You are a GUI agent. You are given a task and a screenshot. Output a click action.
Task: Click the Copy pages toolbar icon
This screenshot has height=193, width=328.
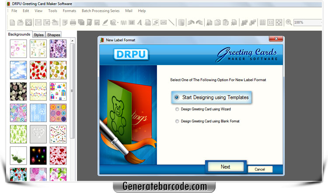tap(217, 22)
